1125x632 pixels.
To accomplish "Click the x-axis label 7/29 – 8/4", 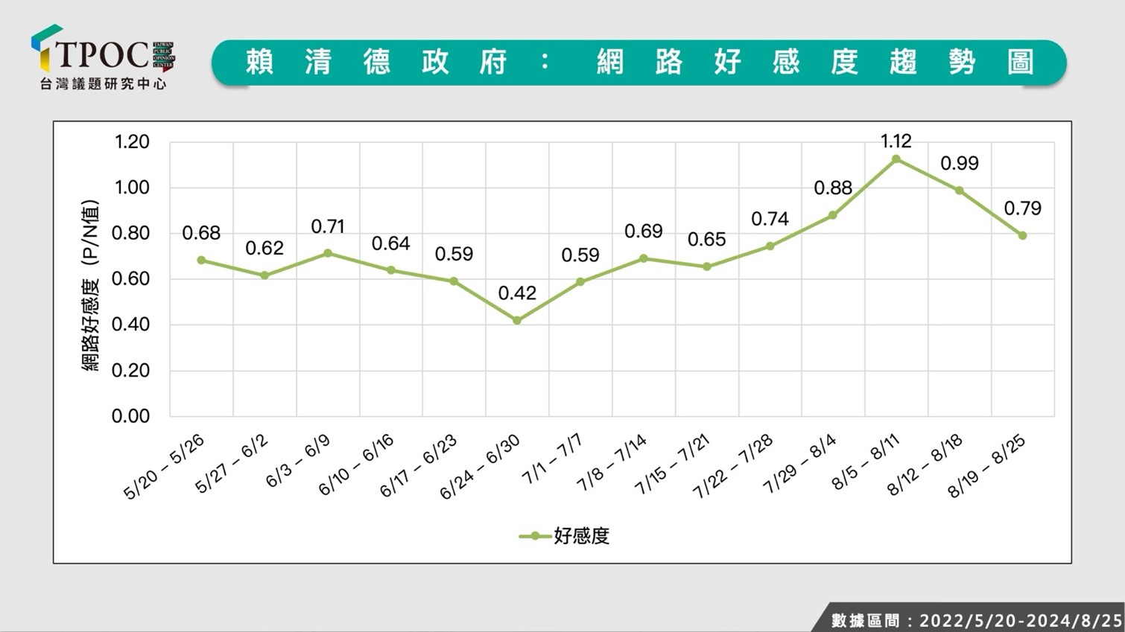I will coord(801,464).
